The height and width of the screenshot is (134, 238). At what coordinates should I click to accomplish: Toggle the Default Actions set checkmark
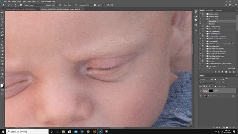[x=200, y=14]
